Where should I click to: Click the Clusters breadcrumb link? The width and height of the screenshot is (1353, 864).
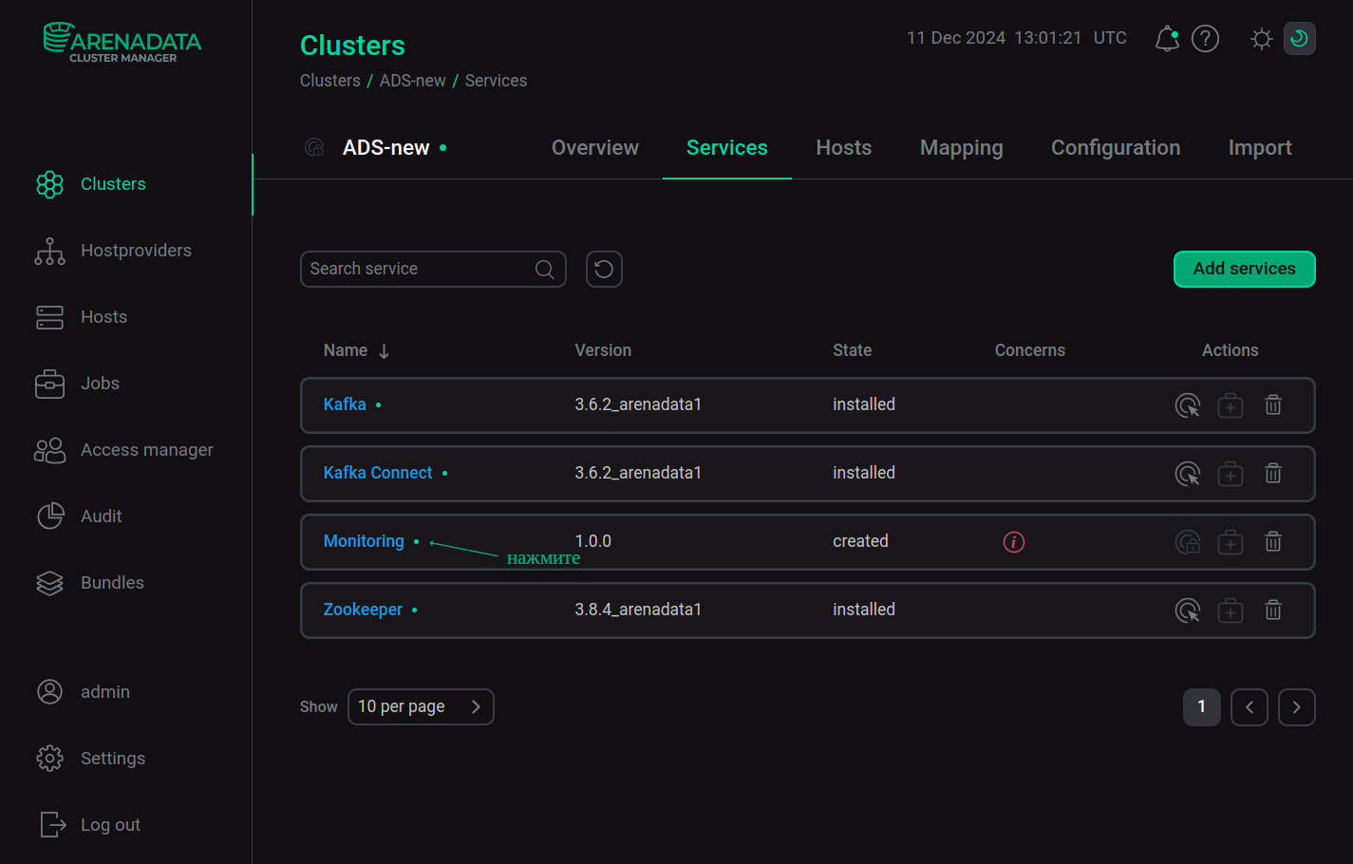330,81
